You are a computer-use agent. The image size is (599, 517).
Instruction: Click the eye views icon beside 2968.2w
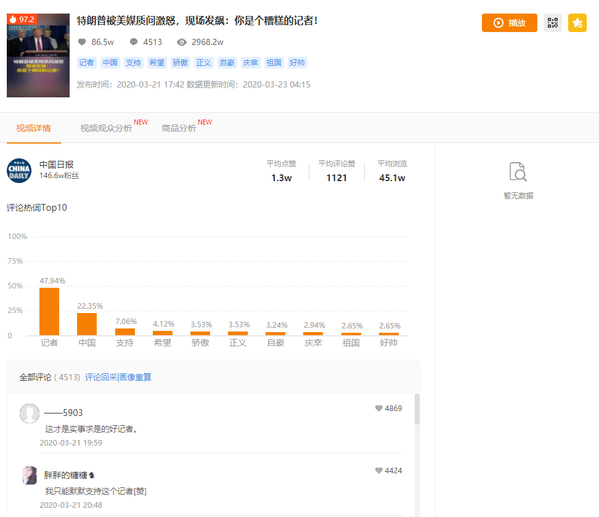182,42
